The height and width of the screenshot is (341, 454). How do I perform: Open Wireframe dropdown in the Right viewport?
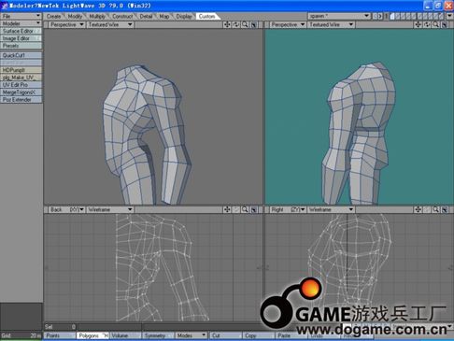point(331,209)
